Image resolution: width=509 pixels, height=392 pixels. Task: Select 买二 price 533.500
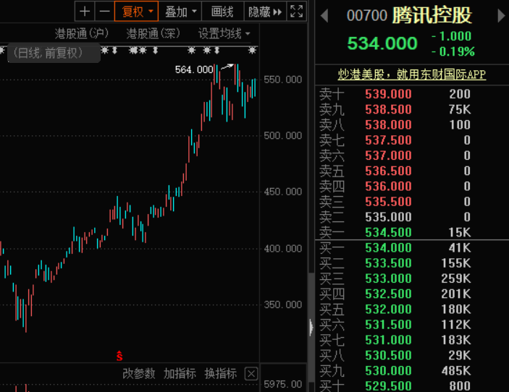click(388, 263)
